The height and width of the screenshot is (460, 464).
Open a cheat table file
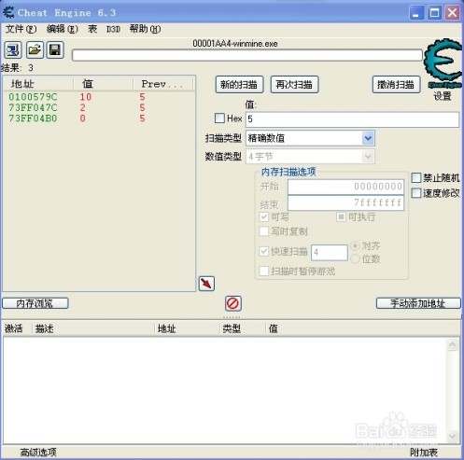35,49
